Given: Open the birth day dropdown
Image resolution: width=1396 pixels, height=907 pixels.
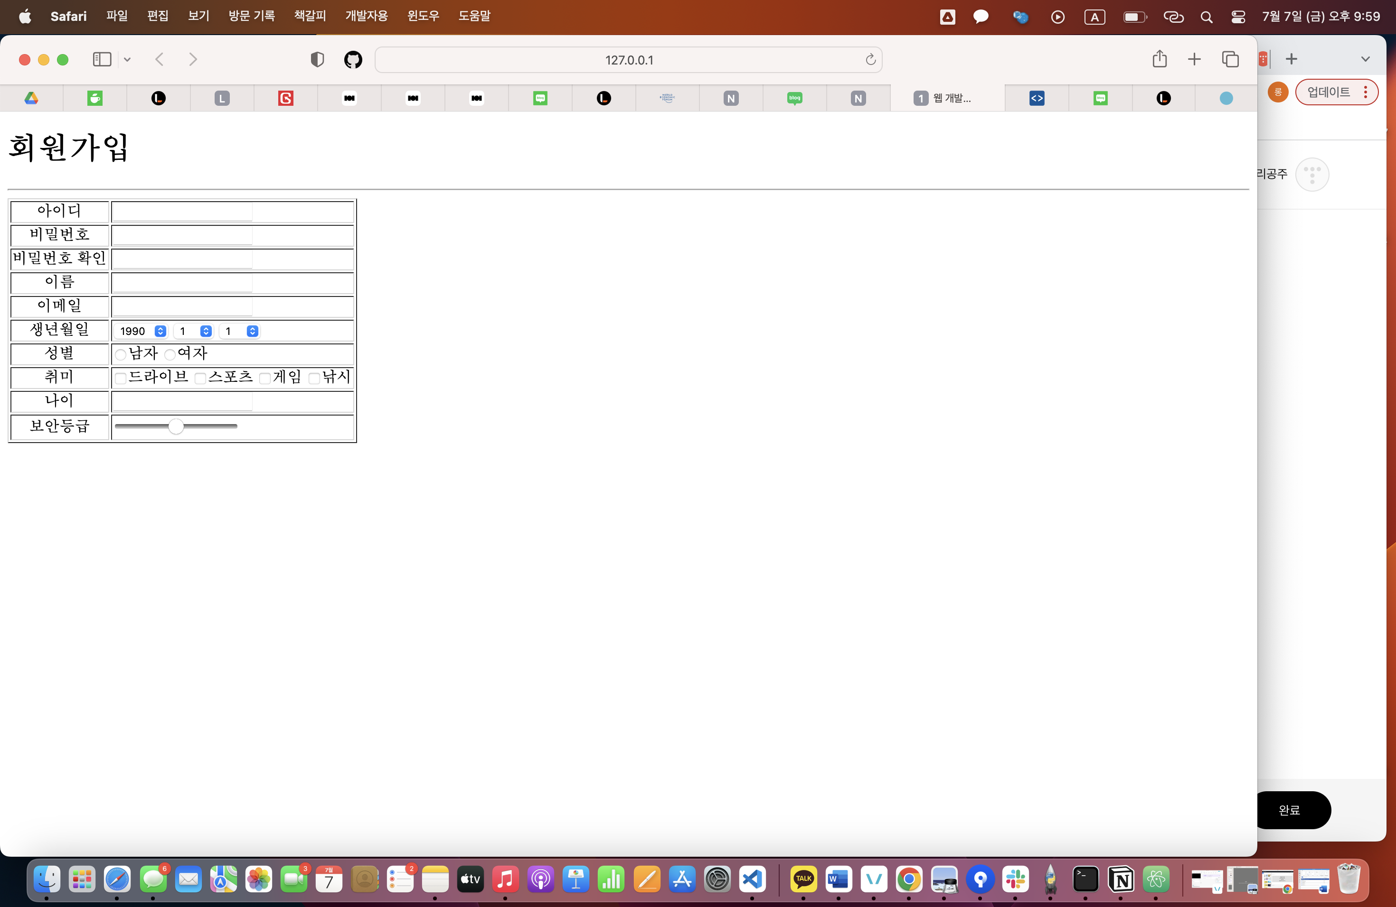Looking at the screenshot, I should coord(239,331).
